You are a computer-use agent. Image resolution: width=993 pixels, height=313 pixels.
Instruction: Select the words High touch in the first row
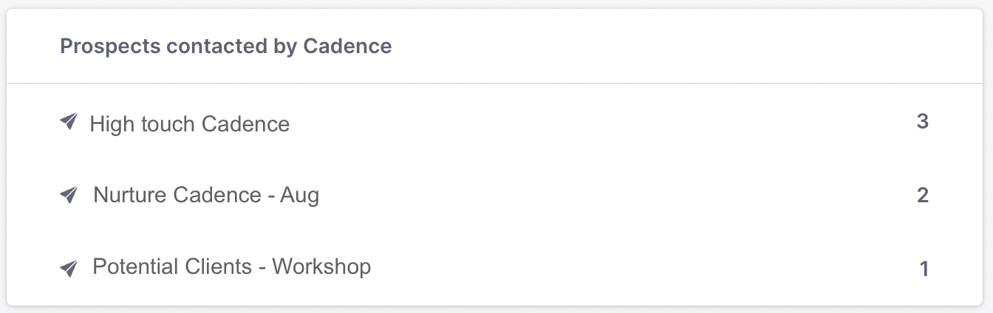[x=143, y=123]
